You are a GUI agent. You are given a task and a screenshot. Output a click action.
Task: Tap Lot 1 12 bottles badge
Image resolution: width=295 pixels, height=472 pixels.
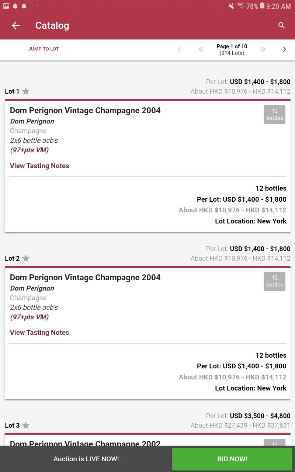274,114
